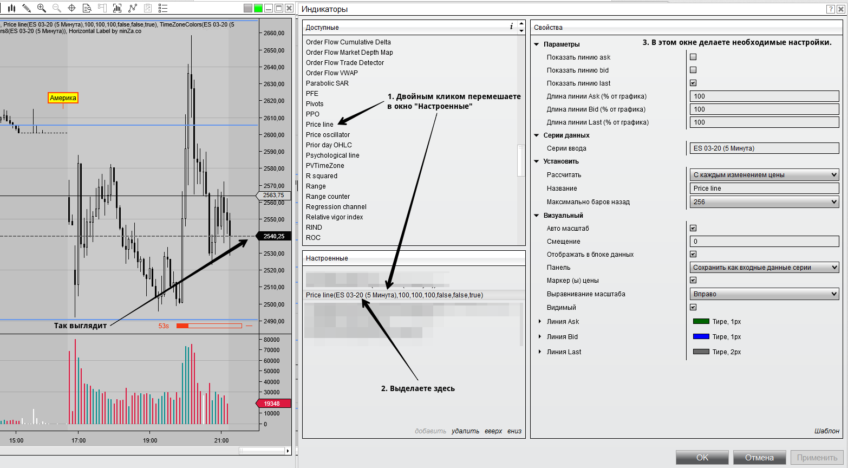Open the 'Рассчитать' dropdown
This screenshot has height=468, width=848.
pos(765,175)
